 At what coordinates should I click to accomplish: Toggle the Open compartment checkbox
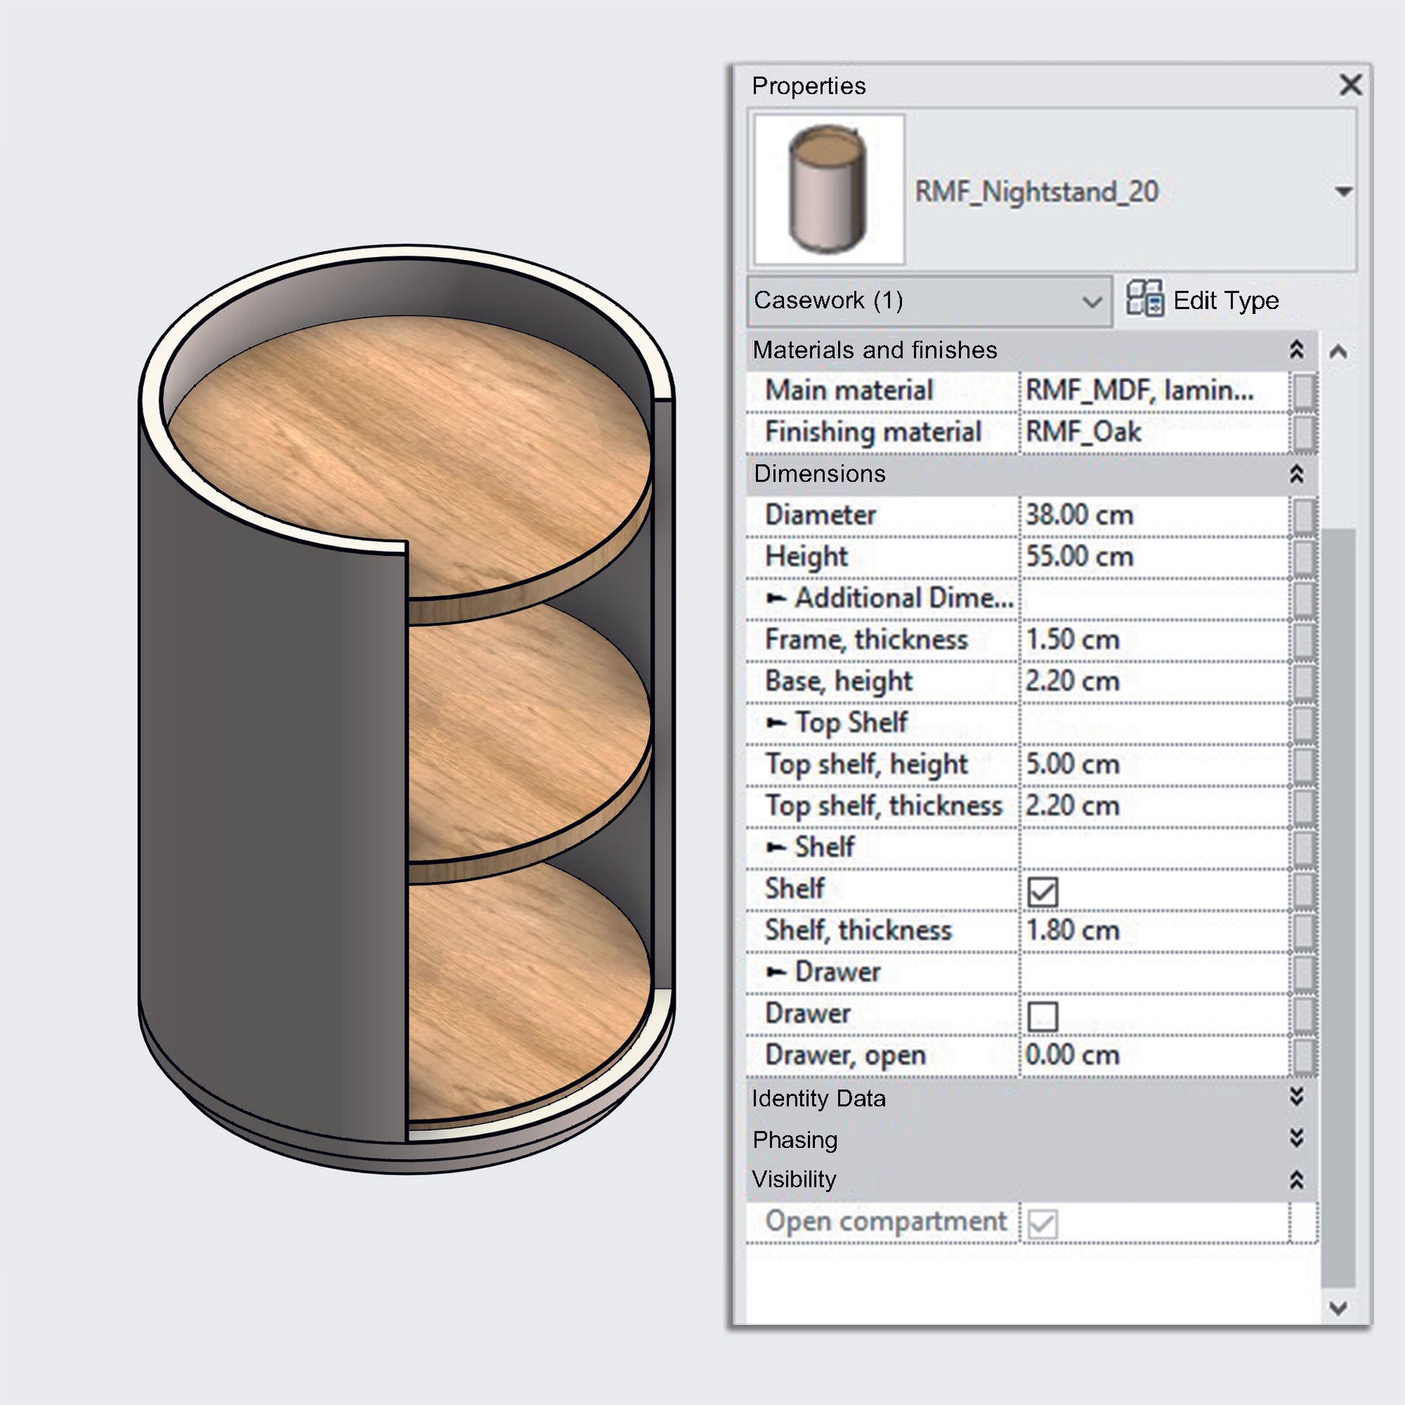1042,1223
